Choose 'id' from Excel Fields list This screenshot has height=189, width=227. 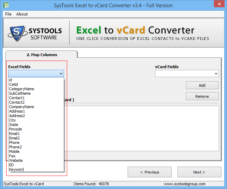(36, 80)
